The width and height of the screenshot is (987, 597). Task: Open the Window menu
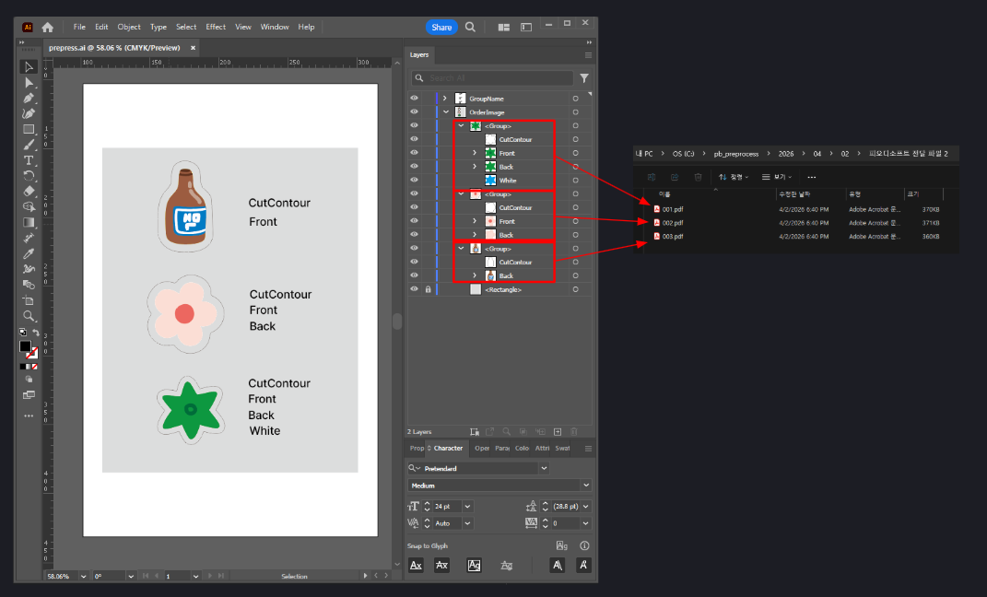(275, 27)
